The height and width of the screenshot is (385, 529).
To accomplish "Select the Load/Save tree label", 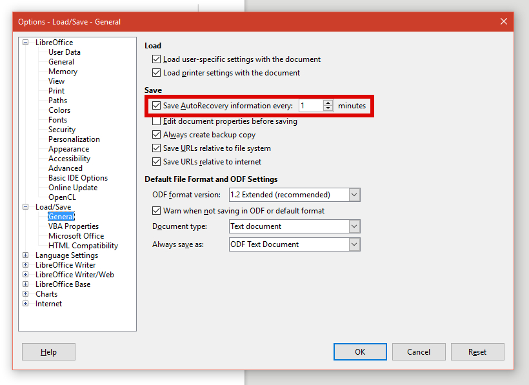I will 54,207.
